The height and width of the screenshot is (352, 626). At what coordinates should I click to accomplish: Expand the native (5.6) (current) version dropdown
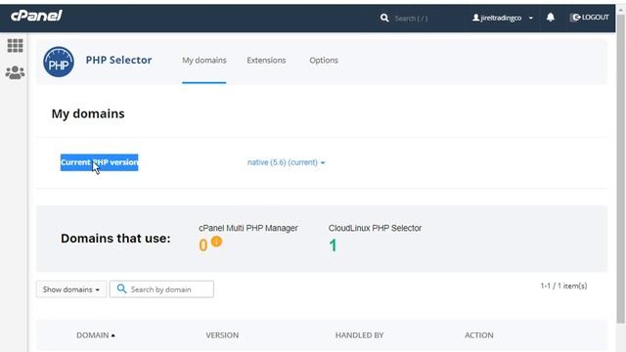[286, 162]
